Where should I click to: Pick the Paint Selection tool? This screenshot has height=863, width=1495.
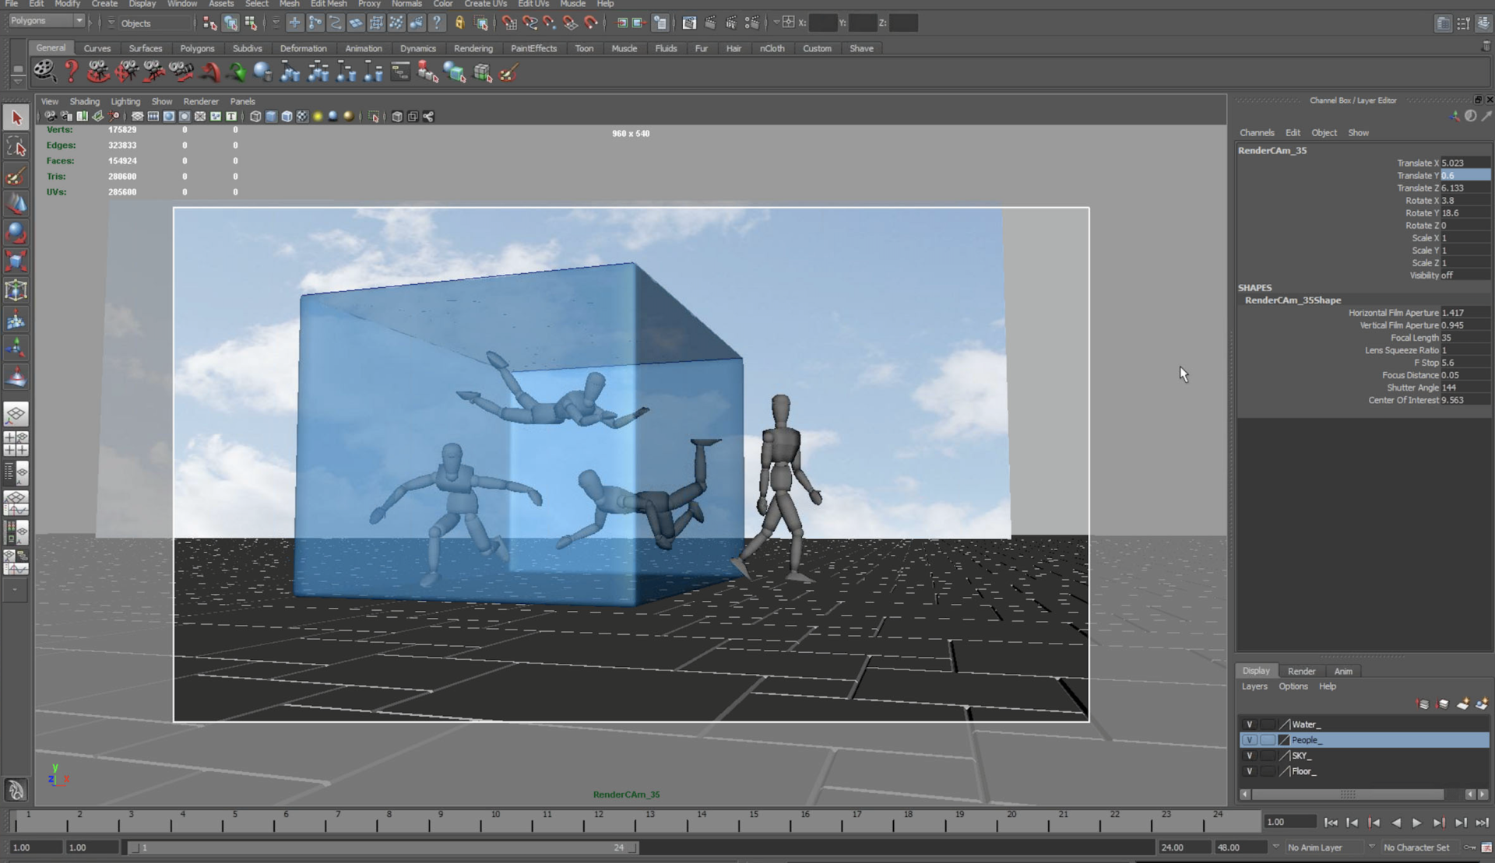coord(16,176)
